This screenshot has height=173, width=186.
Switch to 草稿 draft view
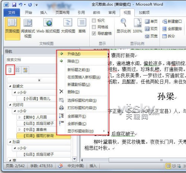coord(82,26)
